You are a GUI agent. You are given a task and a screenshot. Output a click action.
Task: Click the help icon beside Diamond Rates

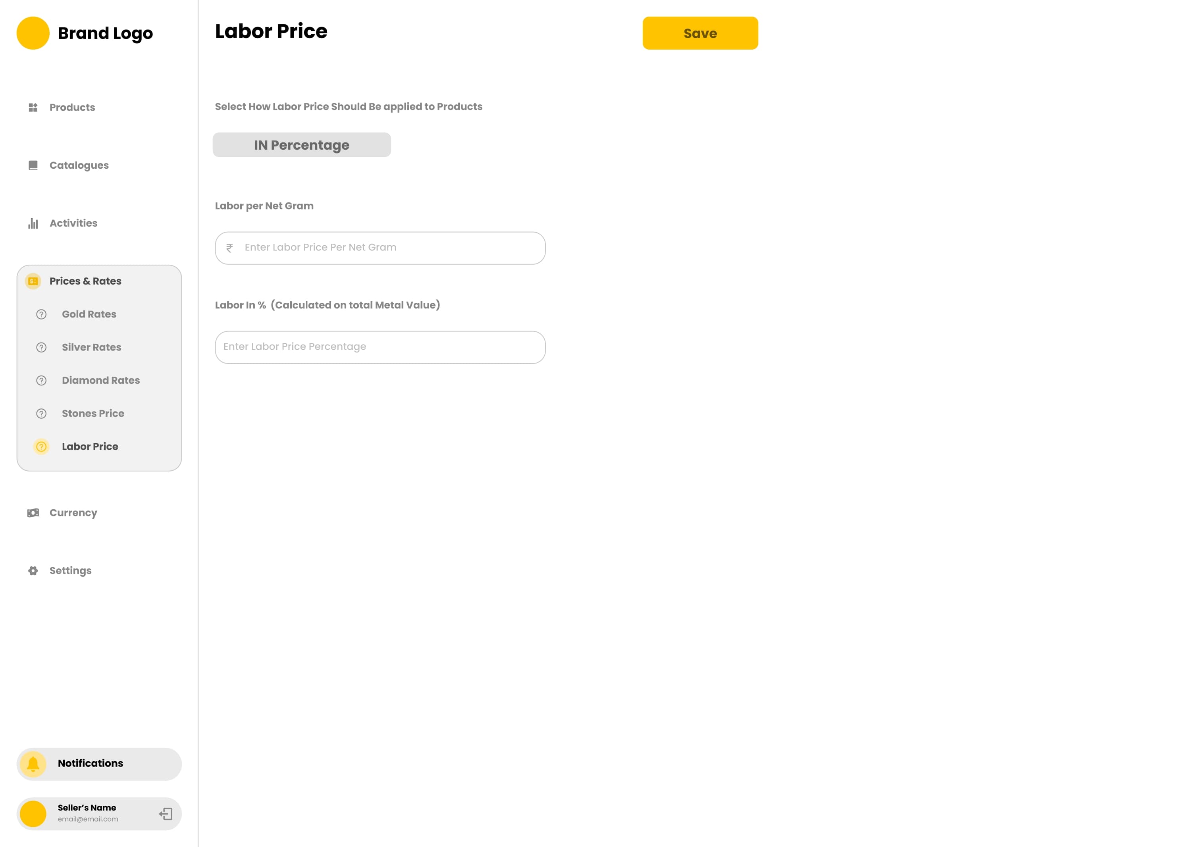coord(41,380)
